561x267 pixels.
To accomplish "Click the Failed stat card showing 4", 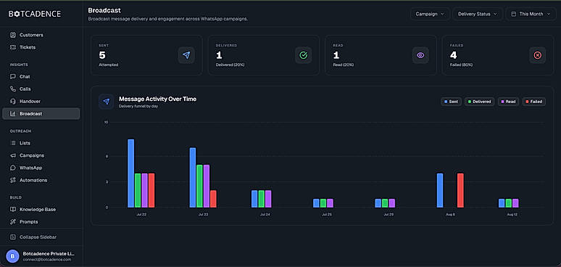I will point(498,55).
